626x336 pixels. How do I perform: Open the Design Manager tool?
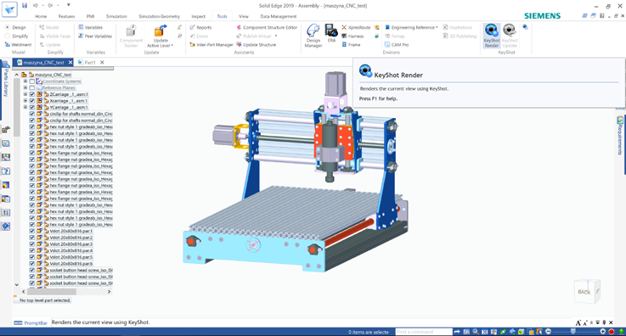point(313,36)
